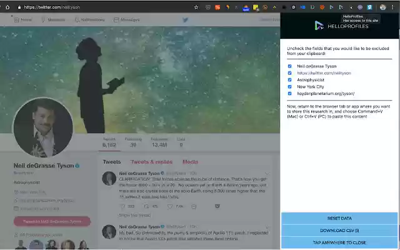
Task: Click Tweet to Neil deGrasse Tyson button
Action: 52,221
